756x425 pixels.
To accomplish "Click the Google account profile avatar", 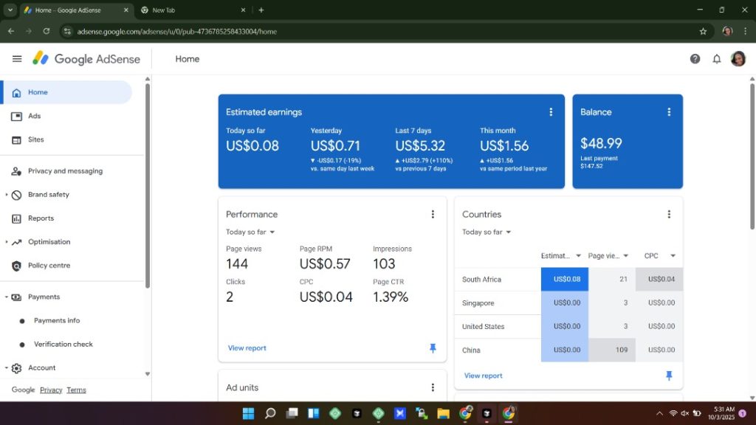I will pyautogui.click(x=738, y=59).
